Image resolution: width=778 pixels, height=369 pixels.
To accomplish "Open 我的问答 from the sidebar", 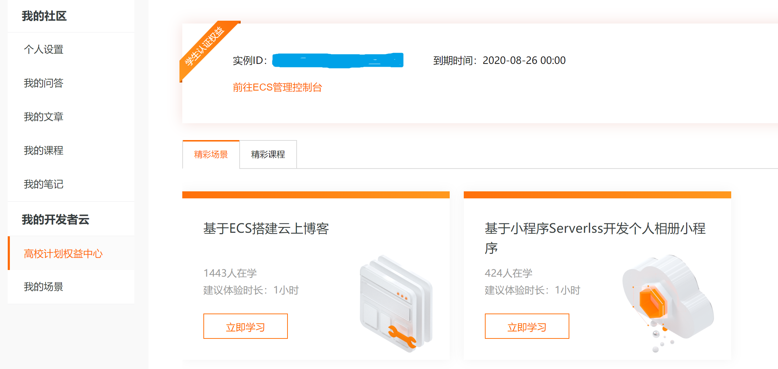I will (x=43, y=84).
